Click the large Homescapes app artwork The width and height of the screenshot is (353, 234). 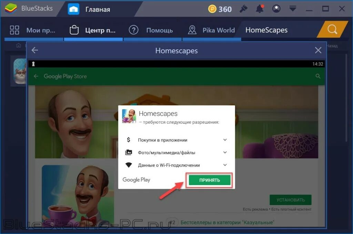pos(78,196)
